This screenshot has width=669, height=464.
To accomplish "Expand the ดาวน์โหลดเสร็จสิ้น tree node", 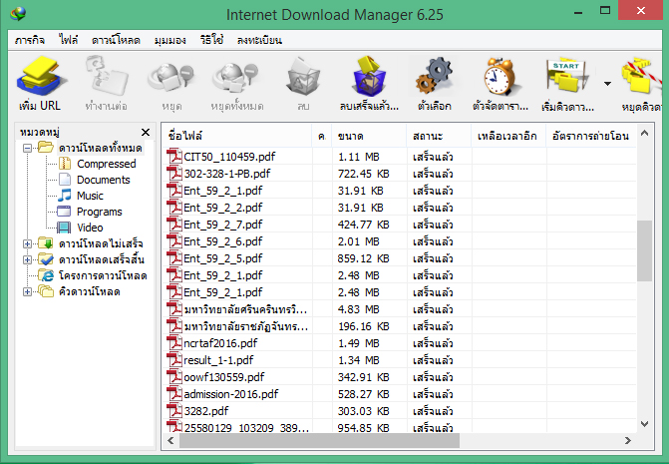I will [x=27, y=259].
